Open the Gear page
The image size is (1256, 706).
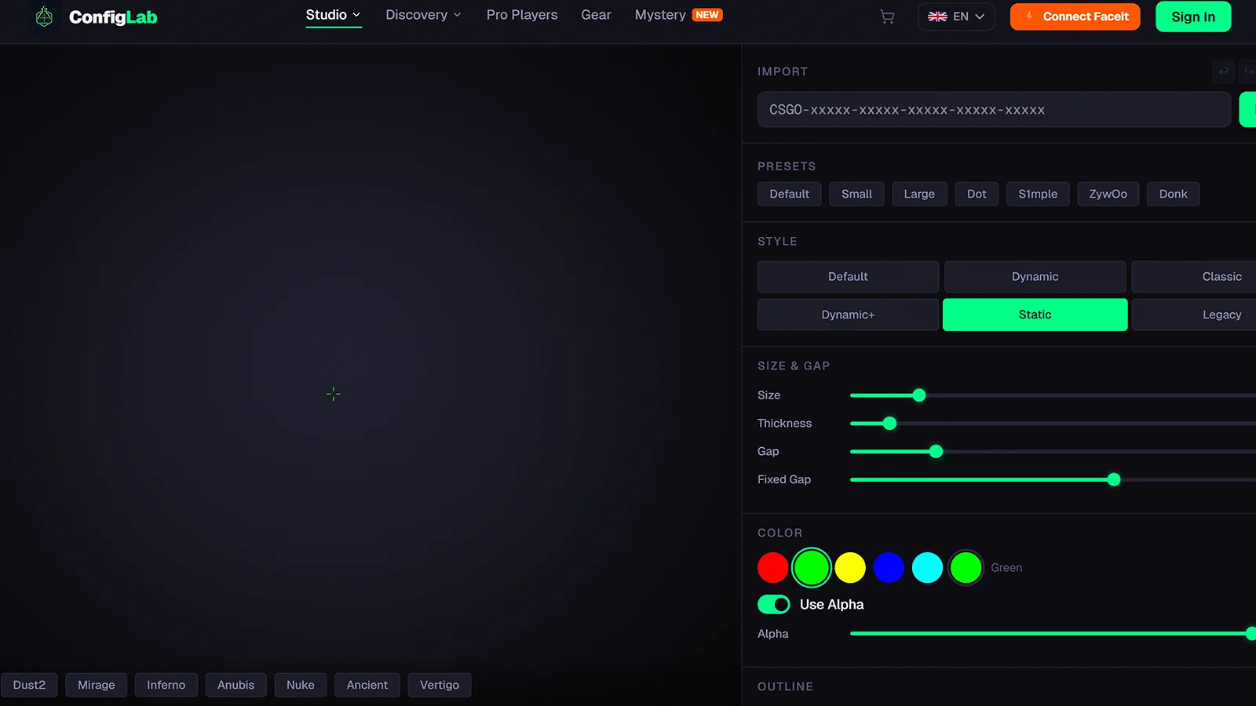(x=596, y=15)
